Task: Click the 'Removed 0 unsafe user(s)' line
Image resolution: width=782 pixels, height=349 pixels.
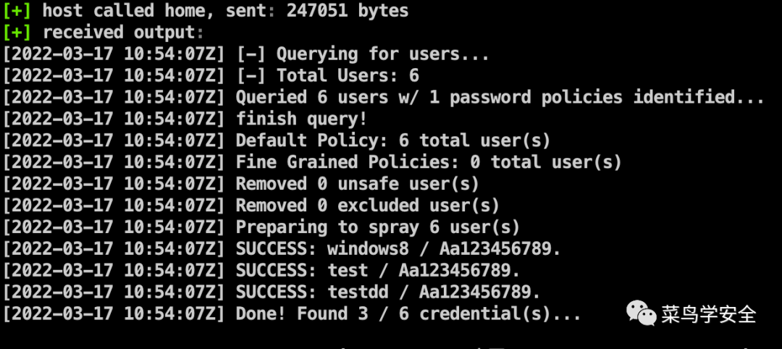Action: tap(241, 184)
